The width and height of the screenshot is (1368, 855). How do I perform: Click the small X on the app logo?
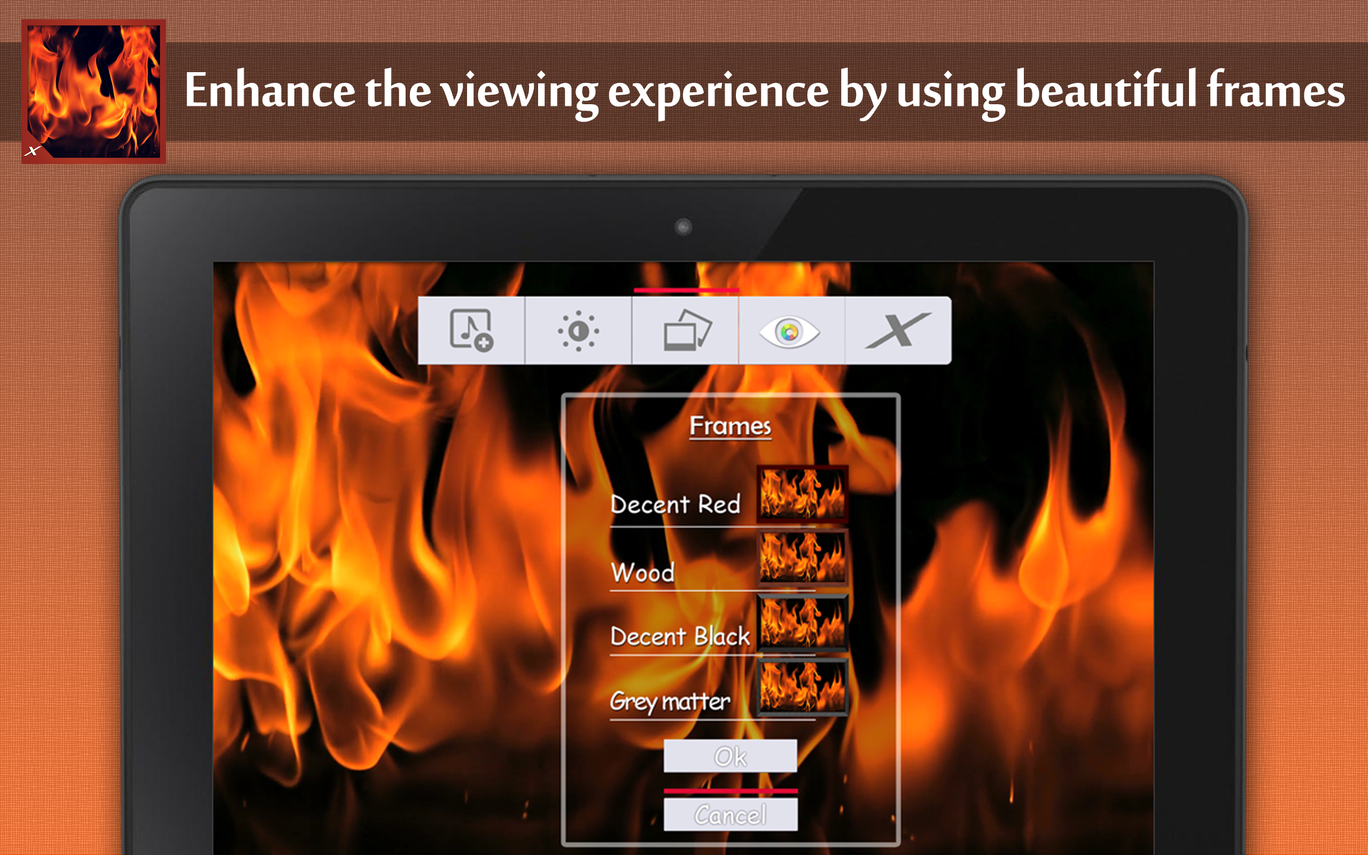[34, 152]
